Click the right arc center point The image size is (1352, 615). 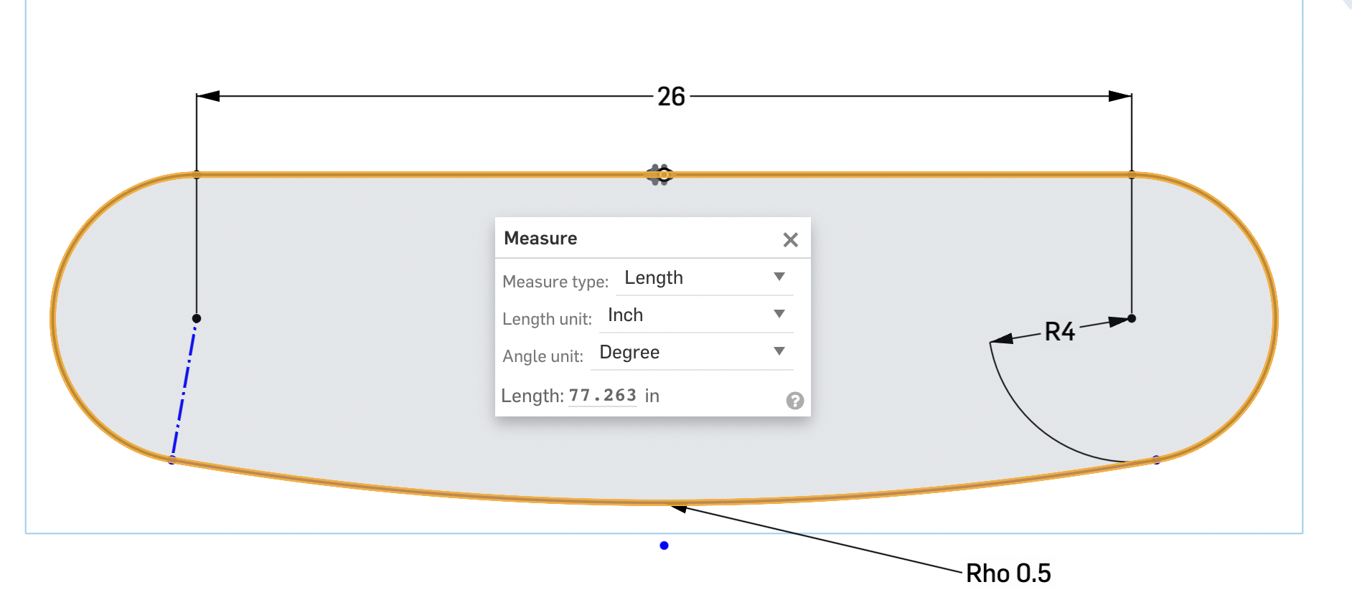[x=1132, y=318]
